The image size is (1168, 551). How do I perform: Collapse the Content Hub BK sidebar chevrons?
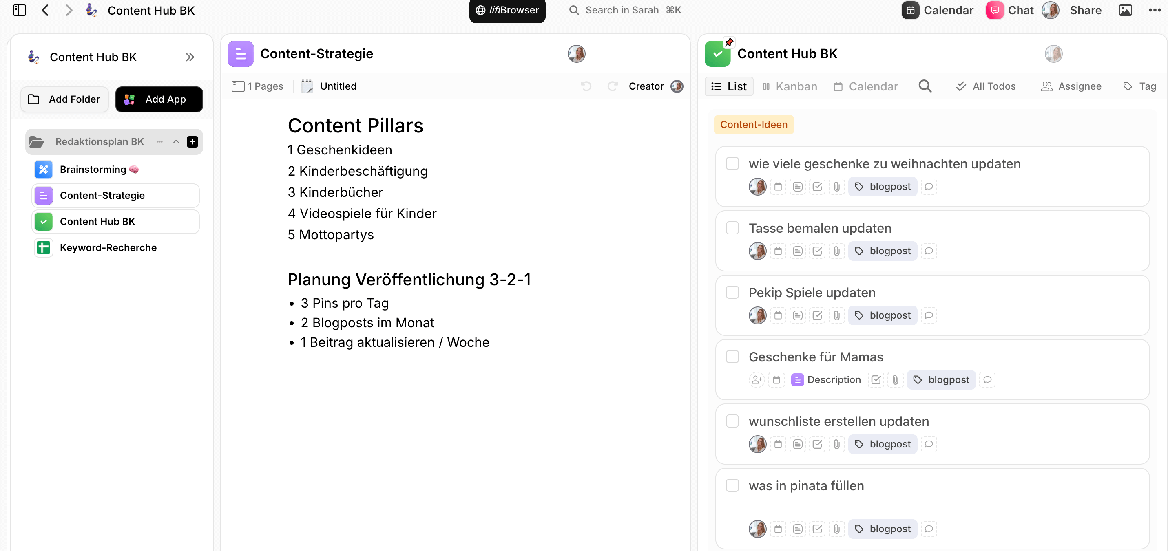(190, 57)
